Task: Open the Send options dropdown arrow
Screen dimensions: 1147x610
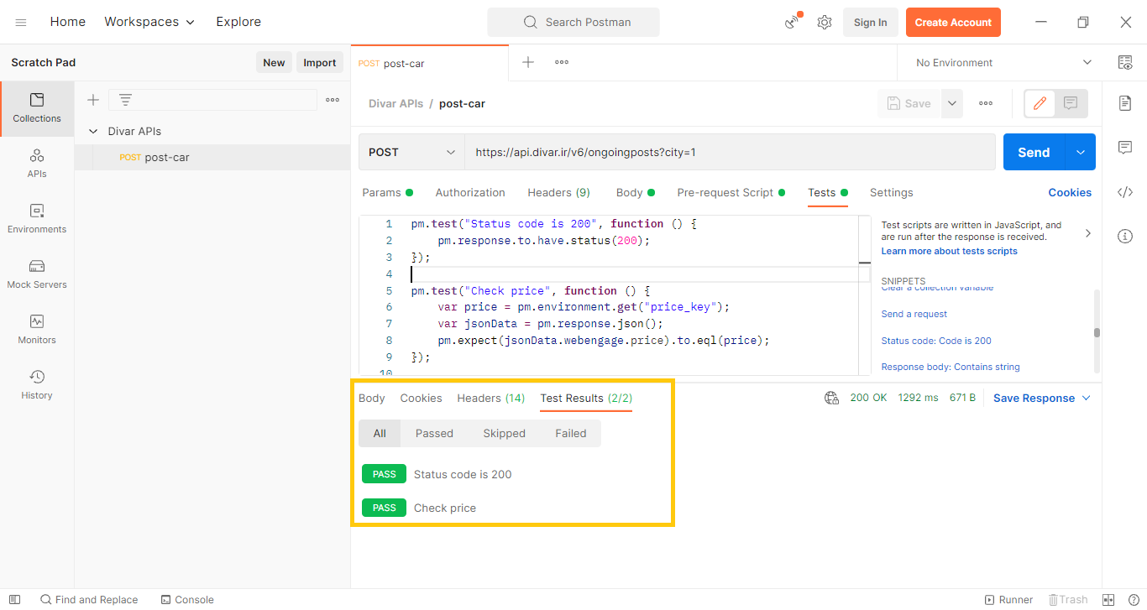Action: pos(1080,152)
